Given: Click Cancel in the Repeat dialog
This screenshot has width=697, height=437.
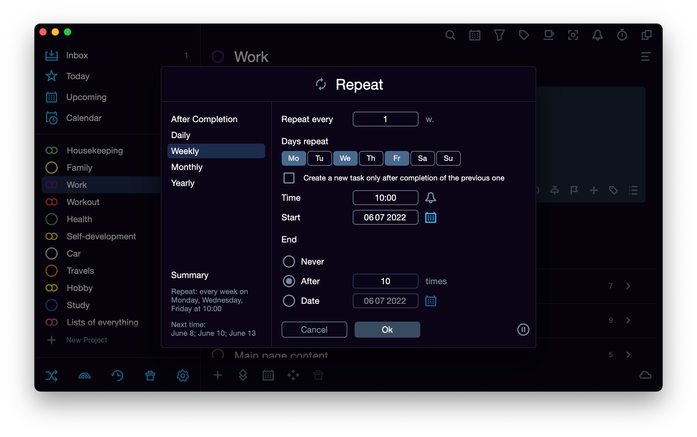Looking at the screenshot, I should (x=314, y=330).
